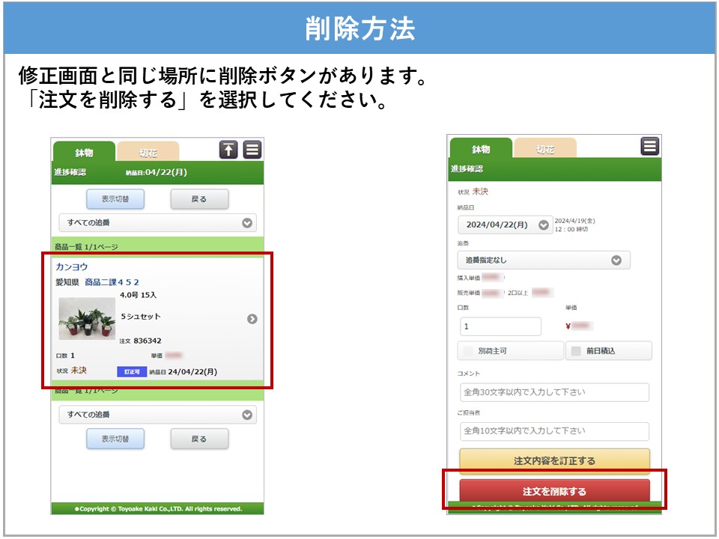Click the lower 戻る button
Viewport: 719px width, 539px height.
(199, 439)
